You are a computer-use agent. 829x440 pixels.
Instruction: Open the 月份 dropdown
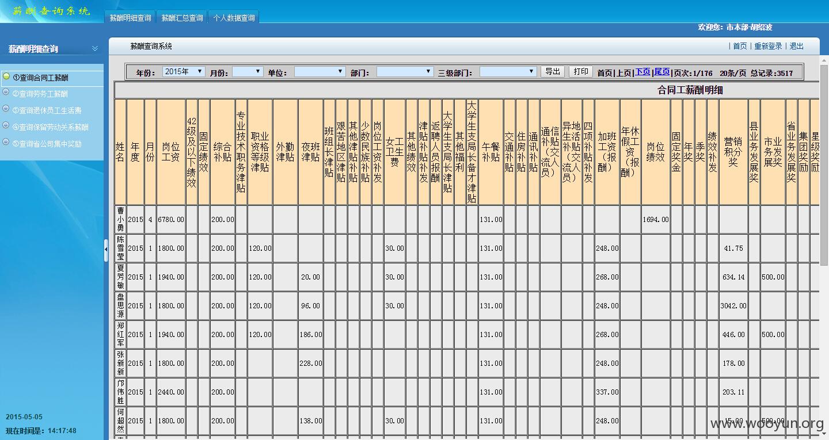[x=248, y=72]
